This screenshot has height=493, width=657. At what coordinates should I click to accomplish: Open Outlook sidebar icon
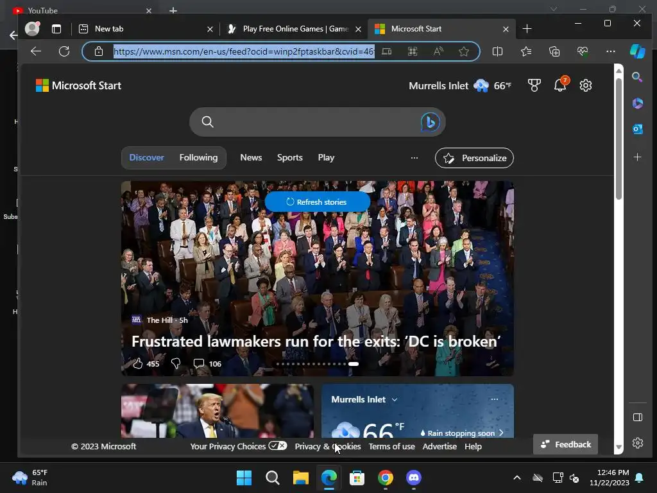[637, 129]
